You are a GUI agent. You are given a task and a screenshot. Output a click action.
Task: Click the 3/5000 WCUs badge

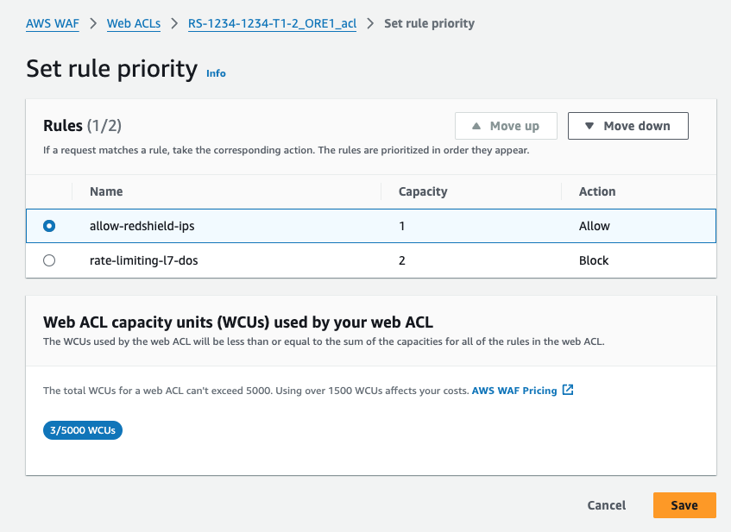pos(83,429)
